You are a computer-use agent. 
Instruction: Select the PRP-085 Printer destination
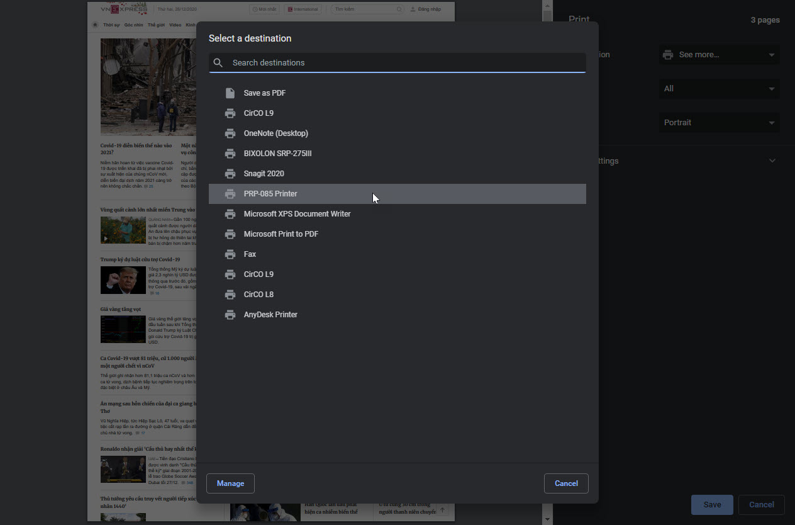[397, 194]
